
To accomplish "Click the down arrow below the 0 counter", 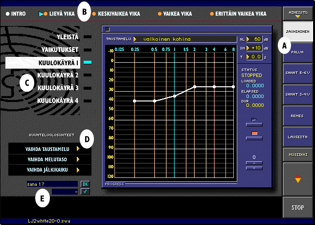I will [254, 168].
